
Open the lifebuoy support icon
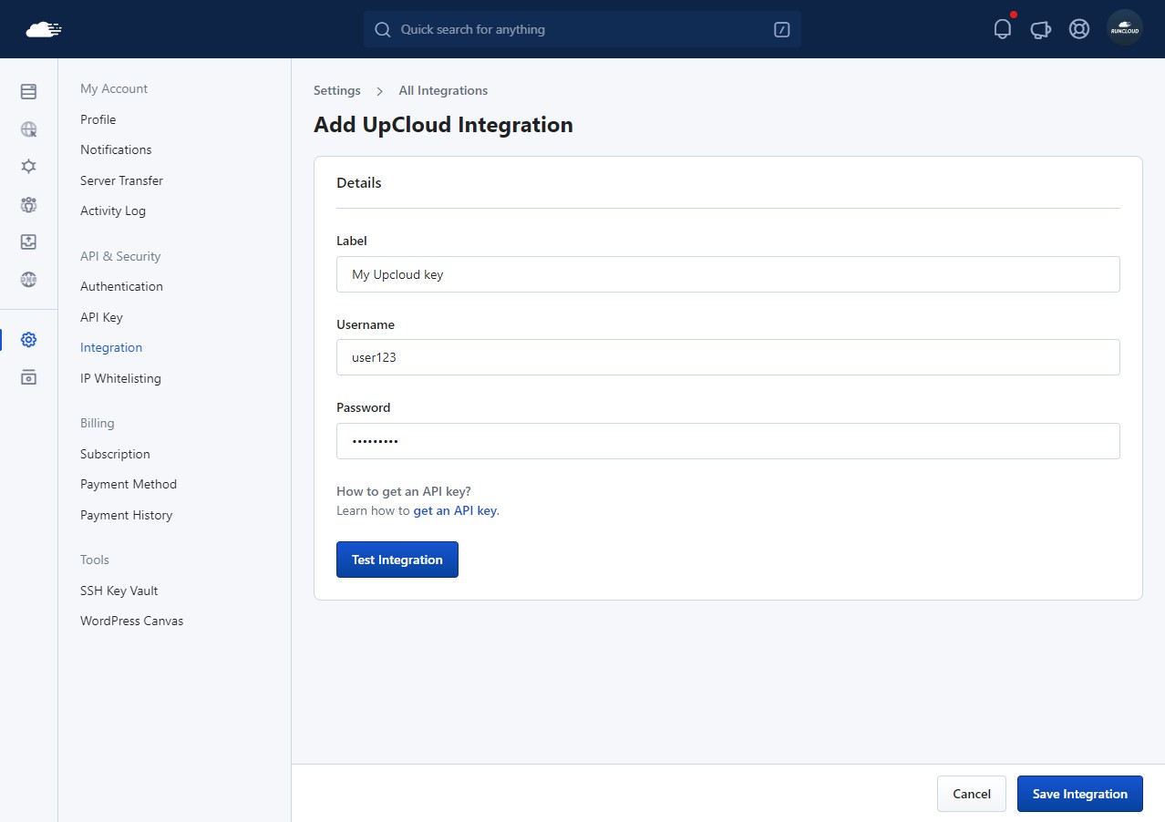tap(1078, 29)
